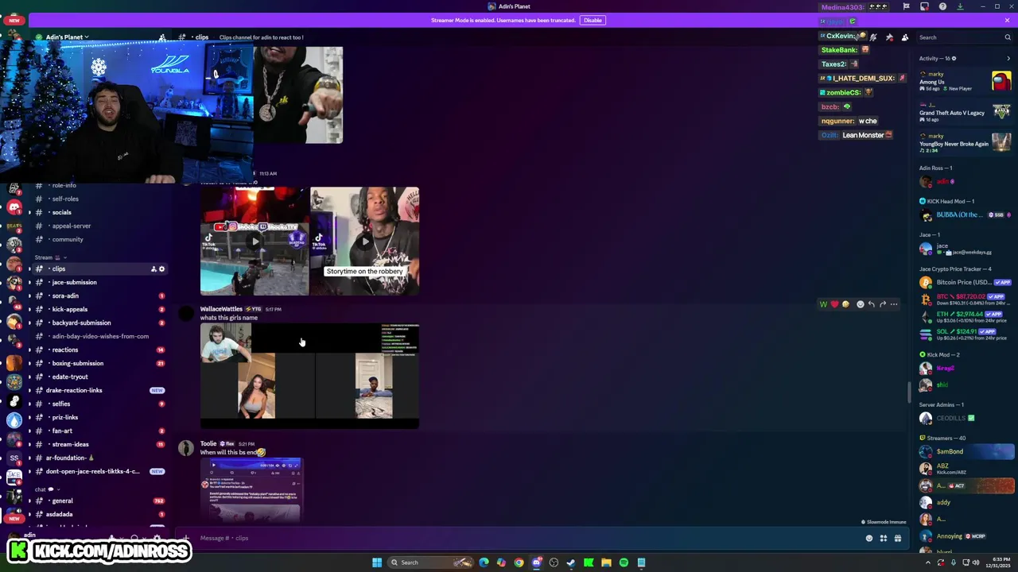Open marky Among Us activity card
1018x572 pixels.
point(965,81)
